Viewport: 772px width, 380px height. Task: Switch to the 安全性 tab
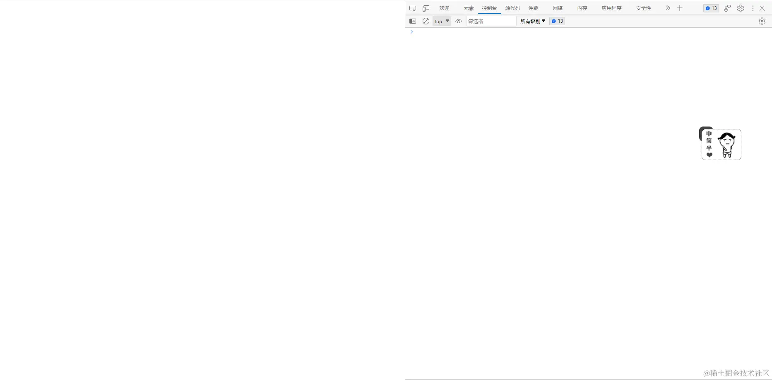click(x=643, y=8)
